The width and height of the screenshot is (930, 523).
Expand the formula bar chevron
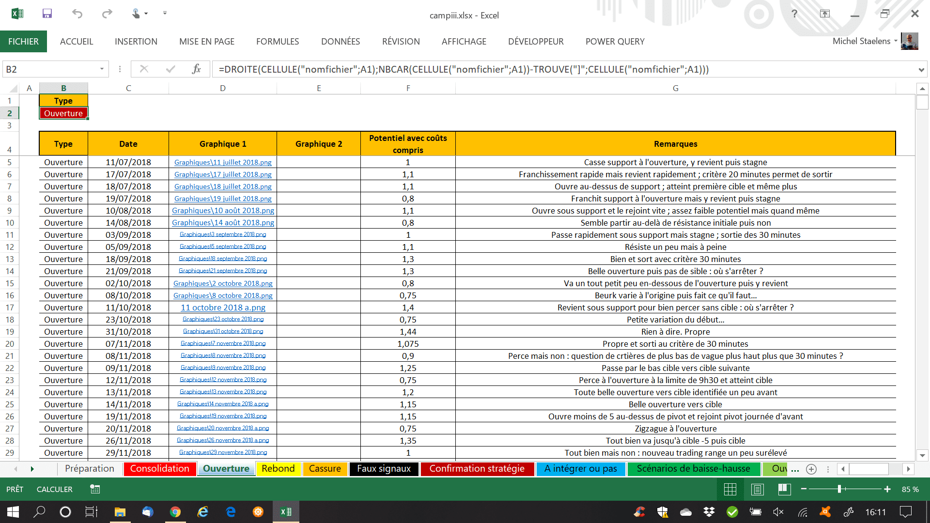[921, 70]
